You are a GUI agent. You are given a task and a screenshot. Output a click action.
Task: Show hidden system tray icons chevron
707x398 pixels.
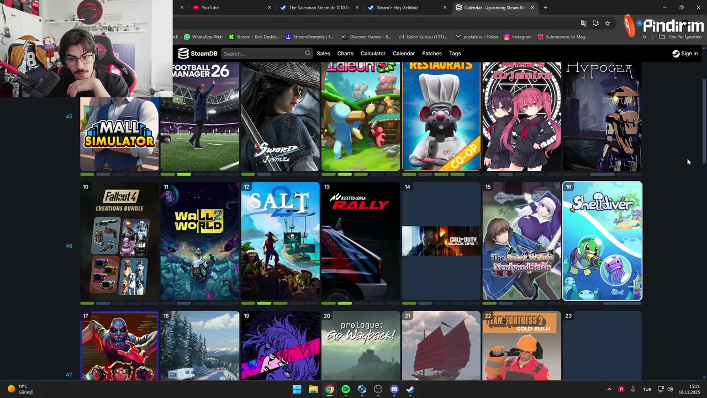click(609, 389)
